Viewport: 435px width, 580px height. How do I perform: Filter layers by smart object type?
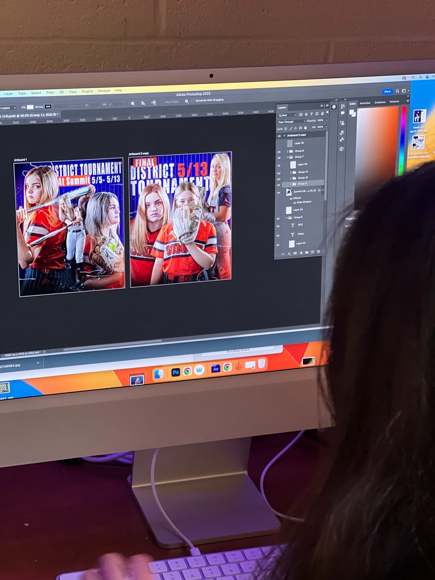point(322,114)
